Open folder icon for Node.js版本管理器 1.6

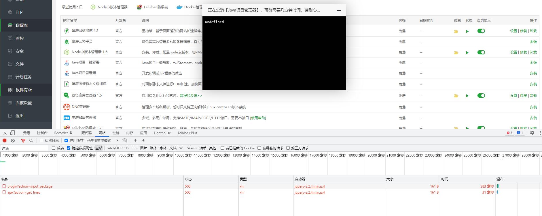point(456,53)
